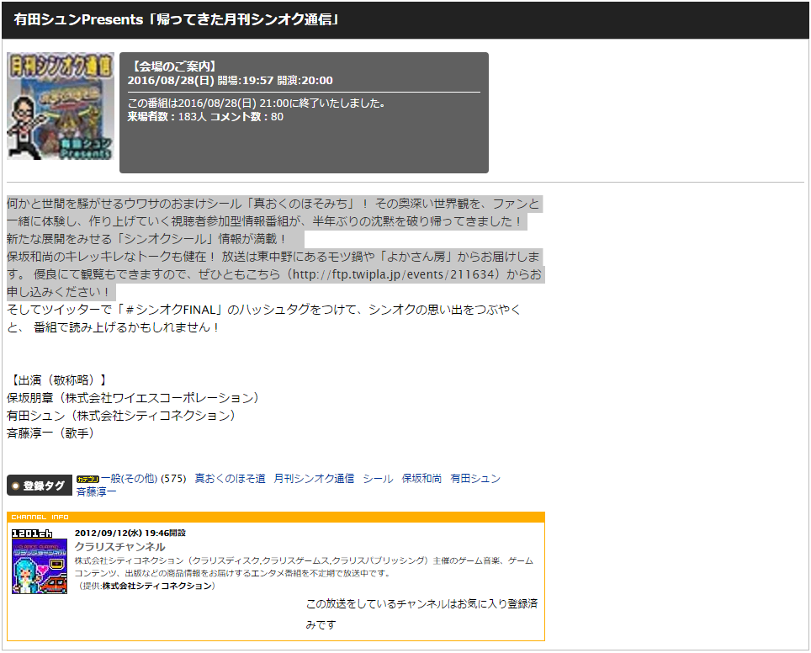This screenshot has width=811, height=653.
Task: Click the #シンオクFINAL hashtag sentence
Action: [x=264, y=318]
